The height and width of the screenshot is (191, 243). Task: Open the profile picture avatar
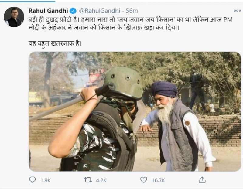[14, 17]
